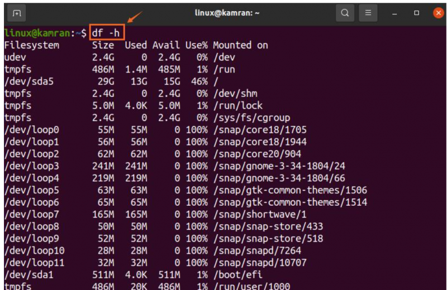Click the /snap/gnome-3-34-1804/24 path

click(279, 166)
